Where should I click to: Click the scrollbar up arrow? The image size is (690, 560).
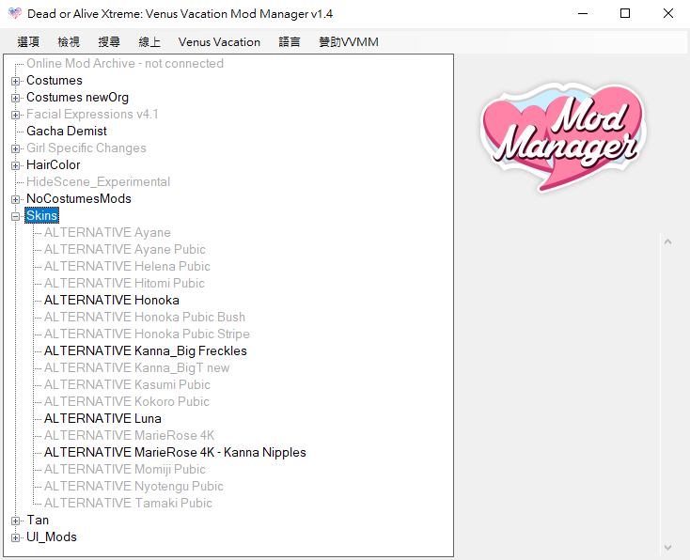(668, 242)
